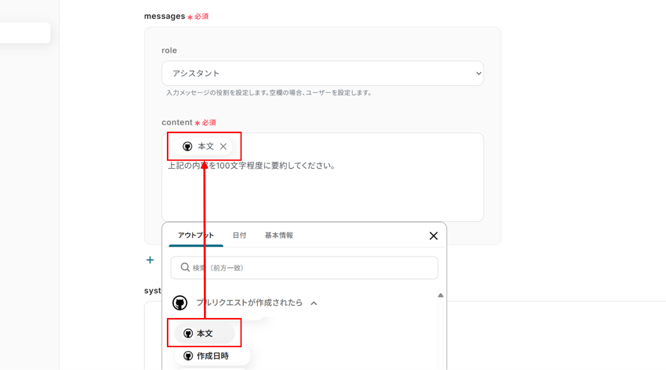Click the 本文 chip in the content box
Image resolution: width=666 pixels, height=370 pixels.
pyautogui.click(x=206, y=146)
